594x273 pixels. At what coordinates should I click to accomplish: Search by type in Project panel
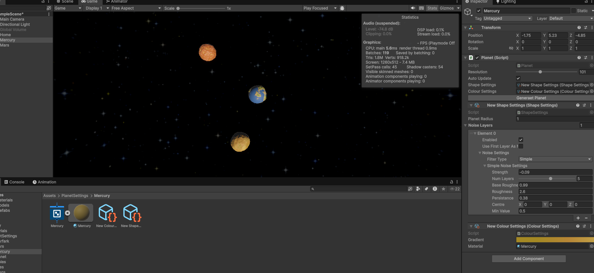pos(418,189)
